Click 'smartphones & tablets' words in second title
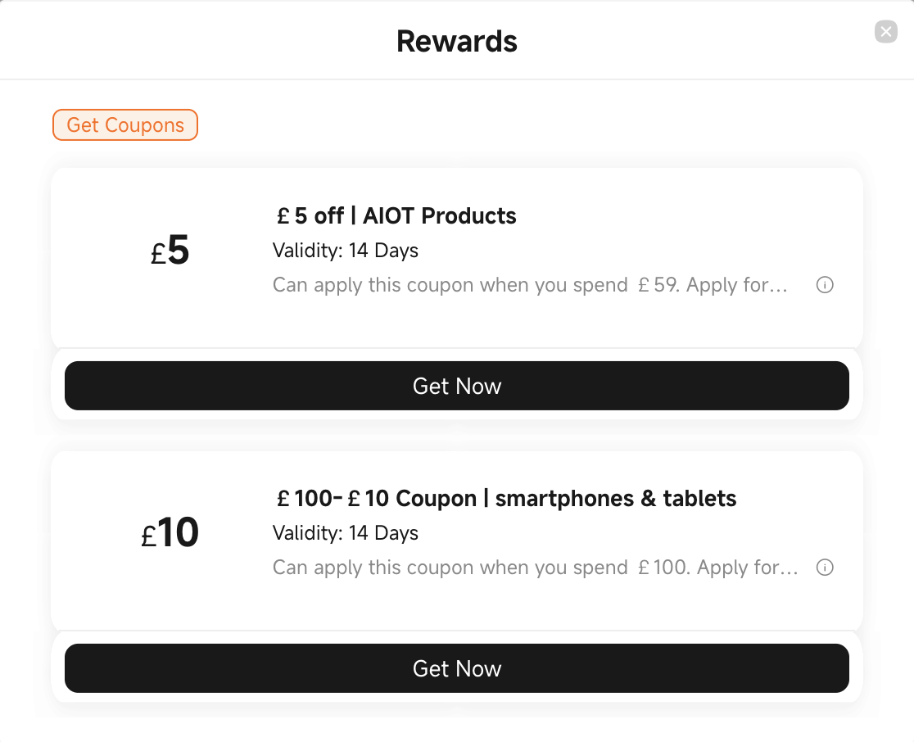Image resolution: width=914 pixels, height=742 pixels. tap(616, 499)
